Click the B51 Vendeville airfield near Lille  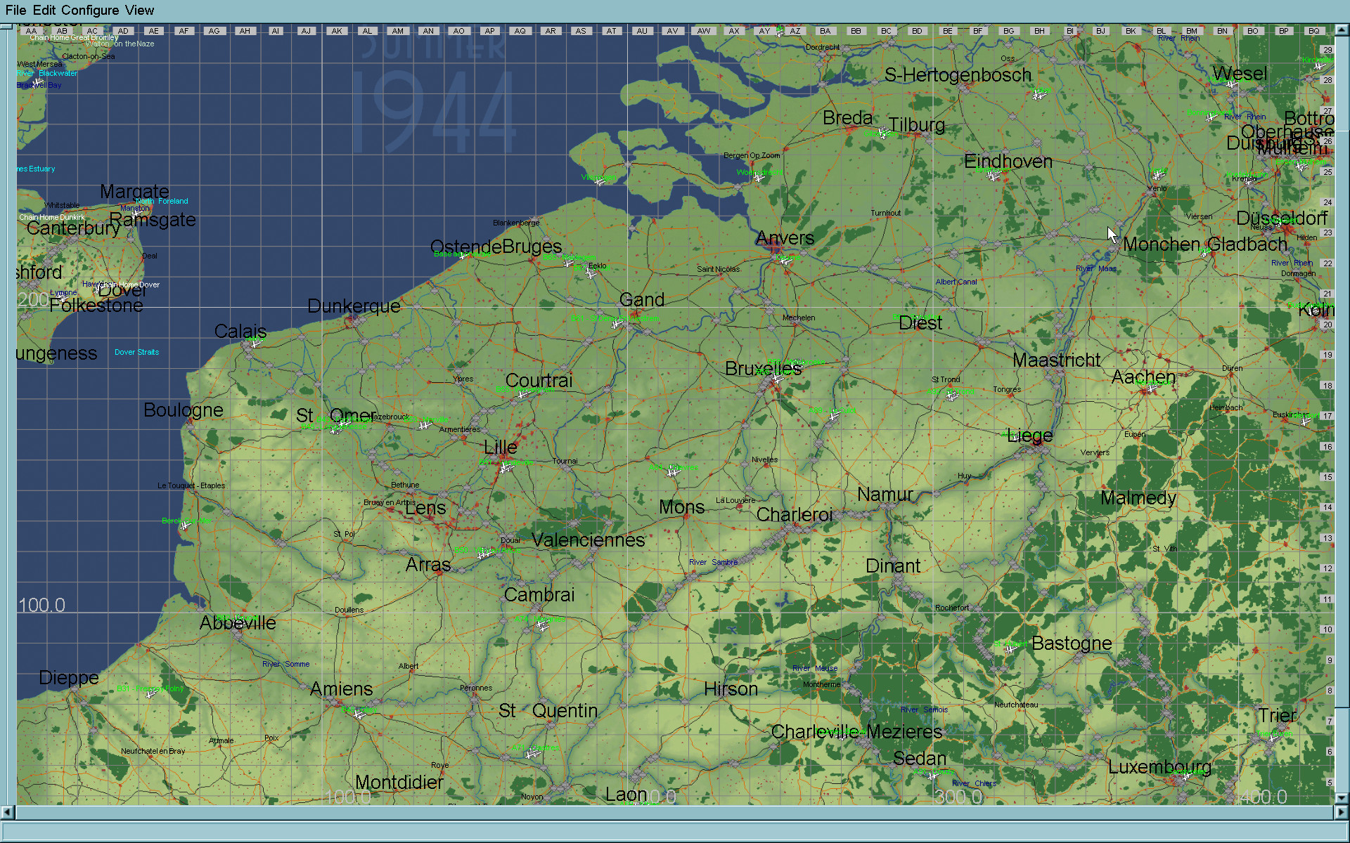(505, 468)
